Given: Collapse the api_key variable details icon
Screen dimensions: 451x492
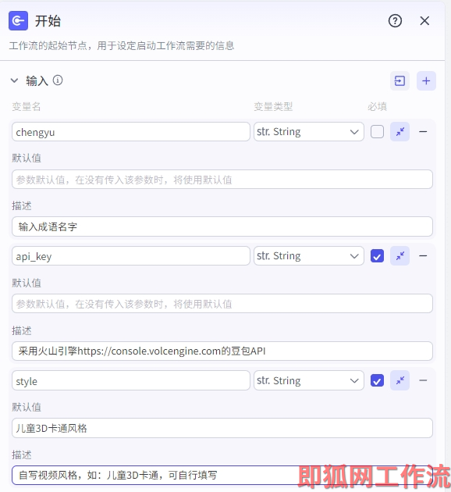Looking at the screenshot, I should [x=400, y=256].
